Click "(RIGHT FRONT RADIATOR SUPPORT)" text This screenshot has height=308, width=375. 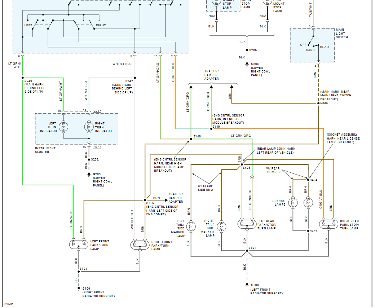[x=98, y=294]
